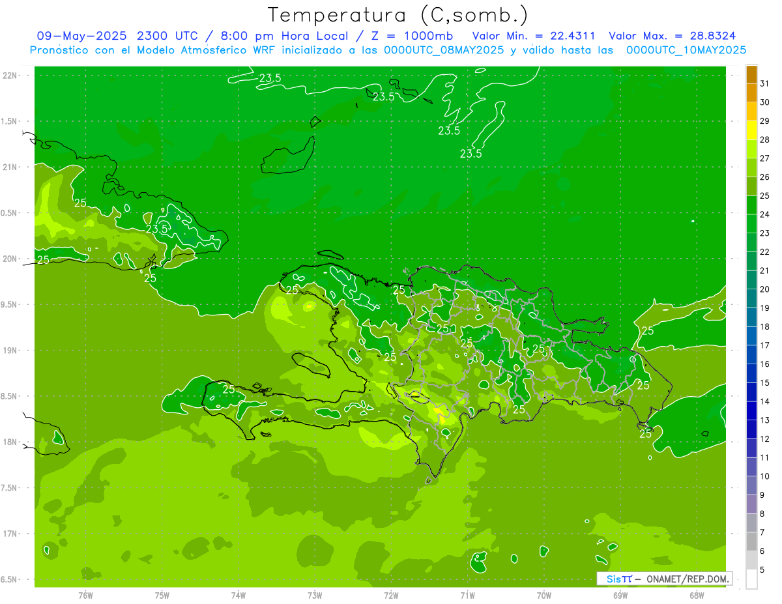Screen dimensions: 782x604
Task: Click the '21N' latitude axis label
Action: coord(10,167)
